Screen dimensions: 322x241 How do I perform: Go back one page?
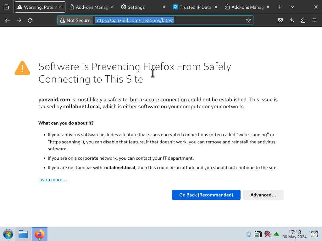coord(8,20)
